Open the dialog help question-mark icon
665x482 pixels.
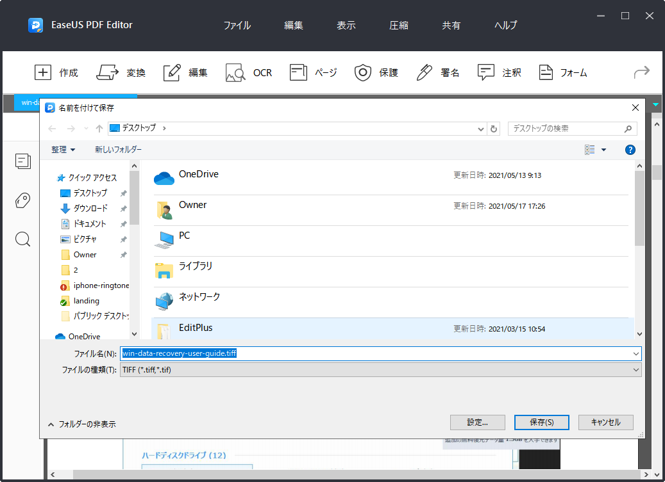pos(630,150)
